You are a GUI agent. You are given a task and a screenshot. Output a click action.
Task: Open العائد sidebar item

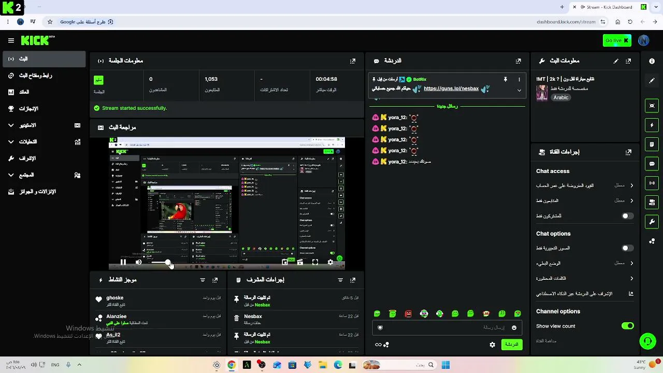44,92
